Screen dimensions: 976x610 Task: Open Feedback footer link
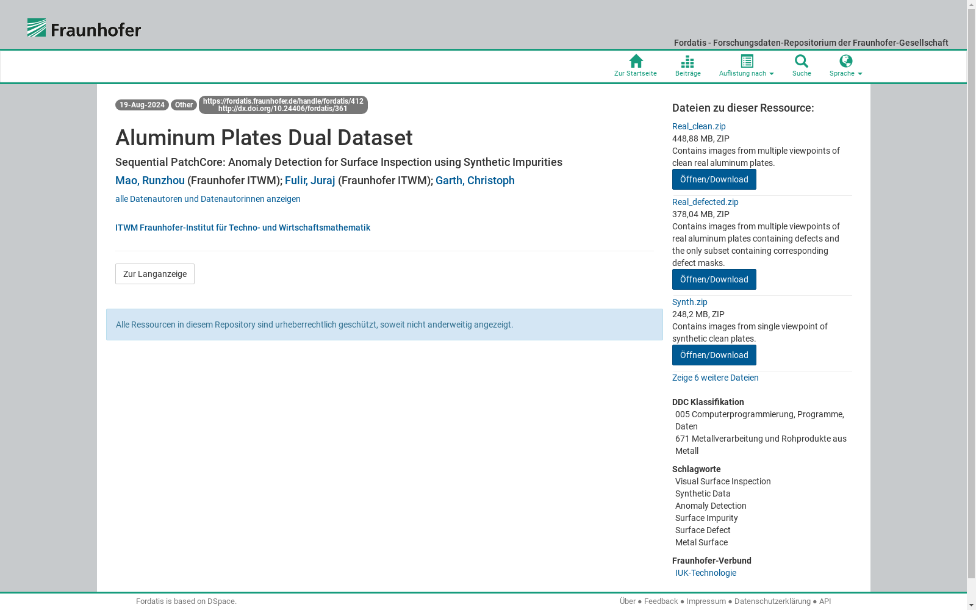pyautogui.click(x=661, y=601)
